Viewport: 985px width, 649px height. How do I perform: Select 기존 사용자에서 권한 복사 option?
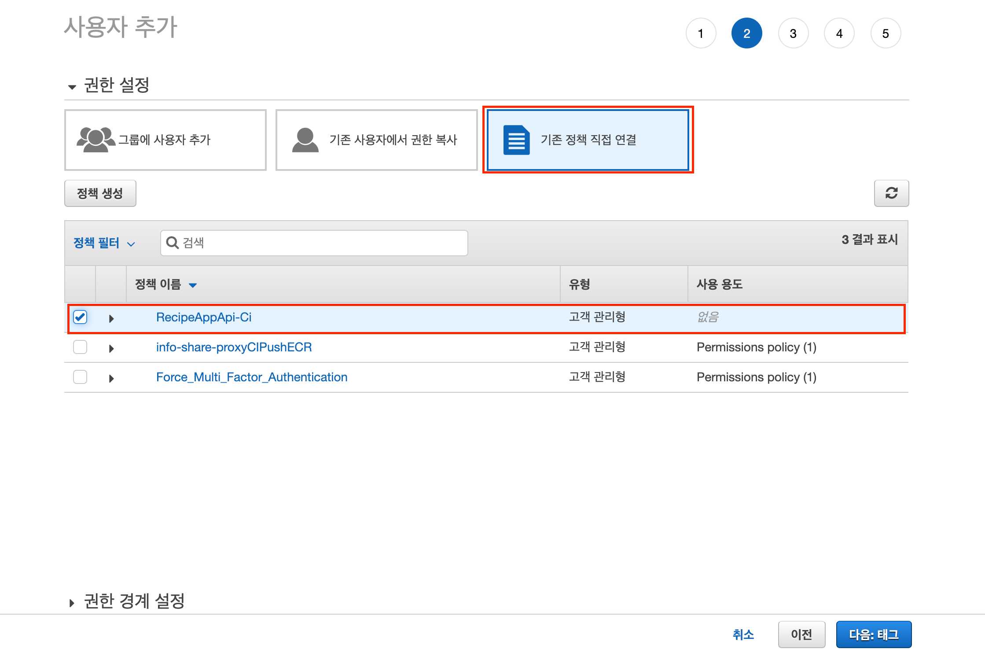[x=377, y=140]
